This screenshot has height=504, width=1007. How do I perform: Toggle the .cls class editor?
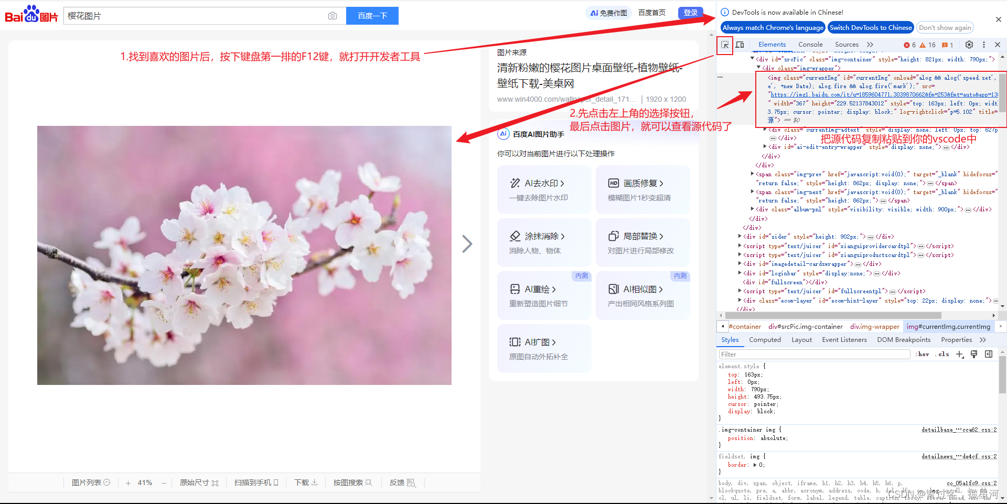tap(942, 355)
